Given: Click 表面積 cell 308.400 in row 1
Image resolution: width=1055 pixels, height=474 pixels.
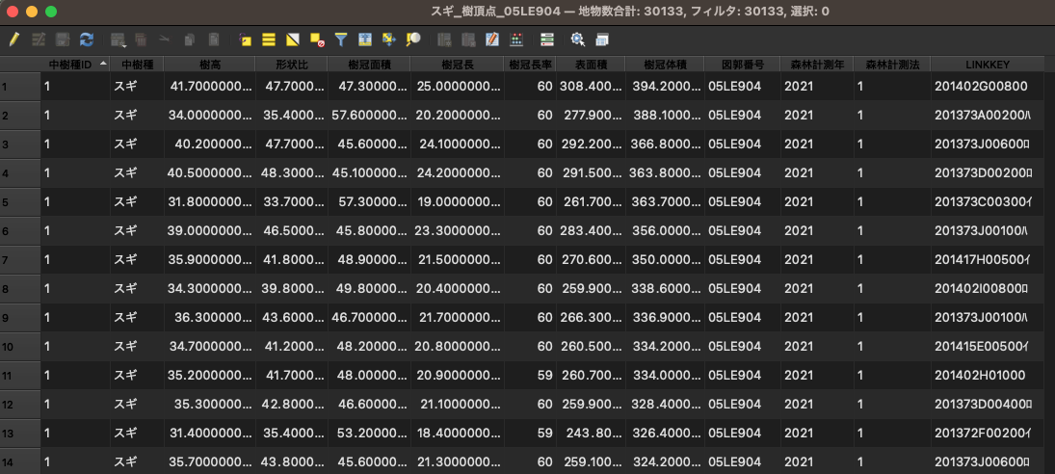Looking at the screenshot, I should (591, 87).
